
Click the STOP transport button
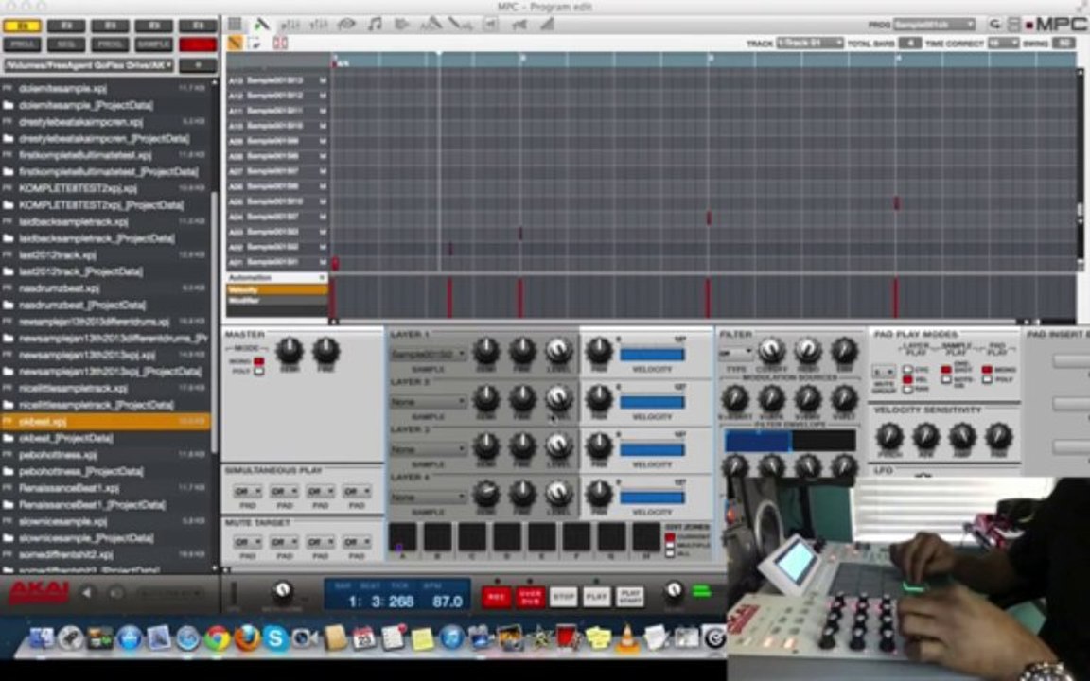pyautogui.click(x=563, y=596)
